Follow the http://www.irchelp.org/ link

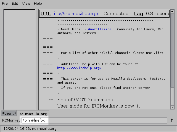79,68
